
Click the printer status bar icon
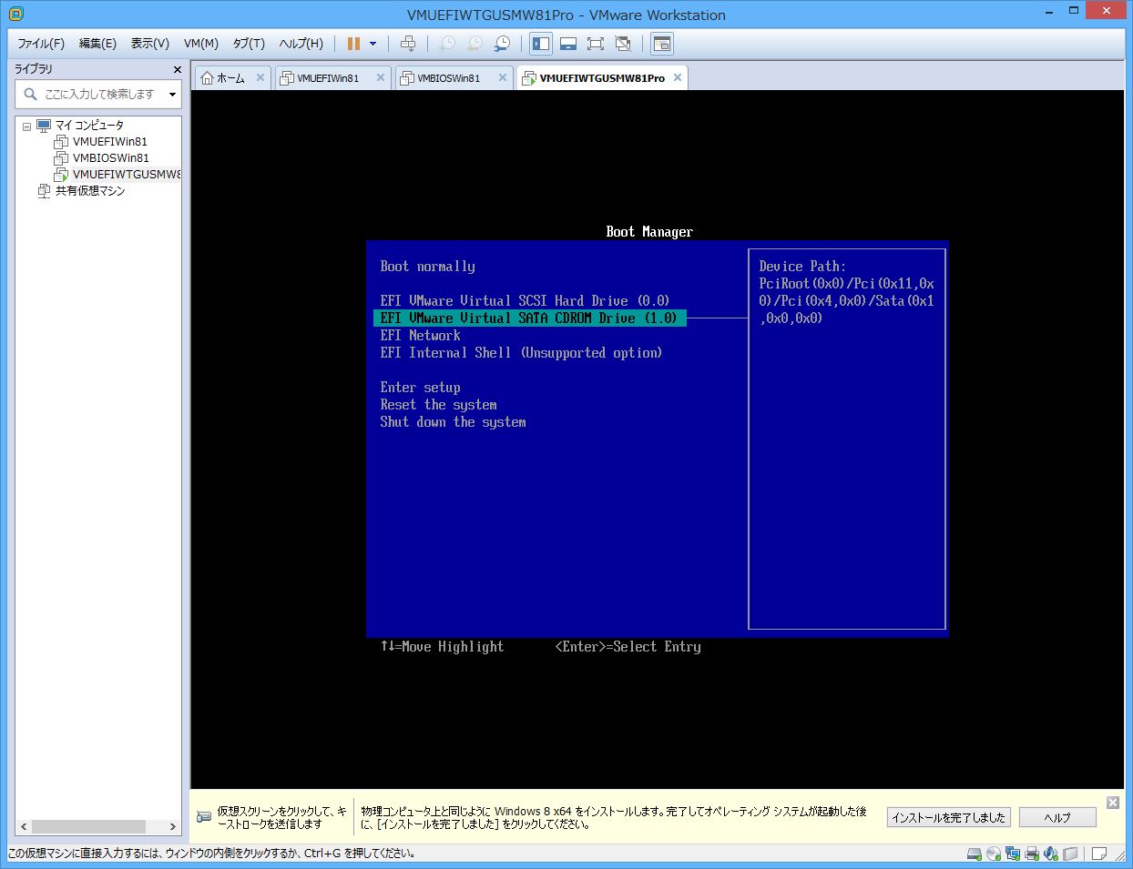point(1032,854)
